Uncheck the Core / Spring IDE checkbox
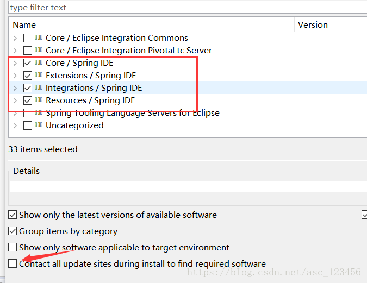Screen dimensions: 367x283 tap(28, 63)
